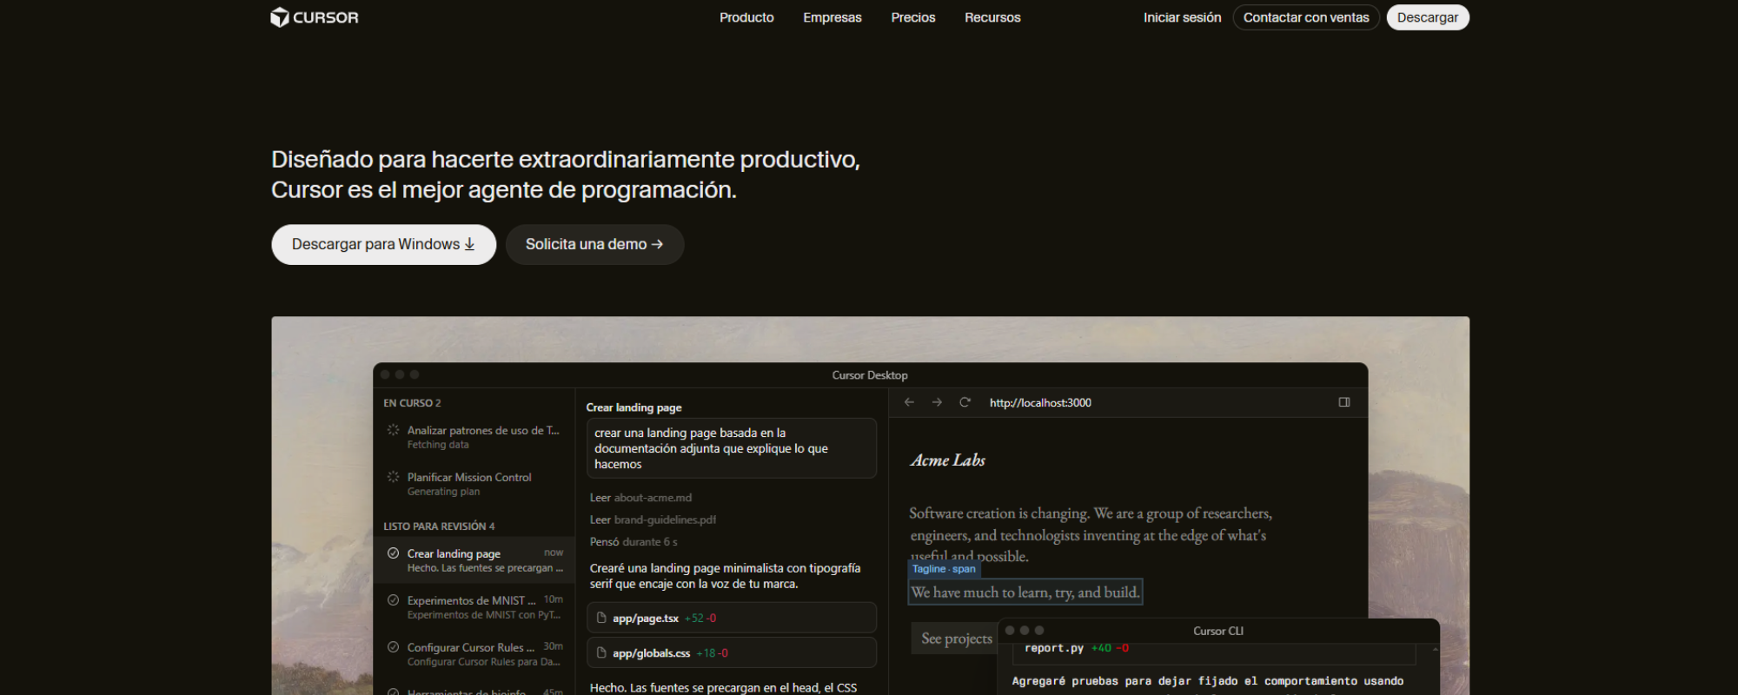This screenshot has height=695, width=1738.
Task: Click the back arrow in the demo browser
Action: pos(909,402)
